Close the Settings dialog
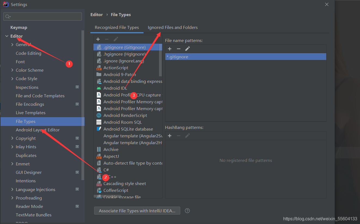Screen dimensions: 360x224 [327, 4]
